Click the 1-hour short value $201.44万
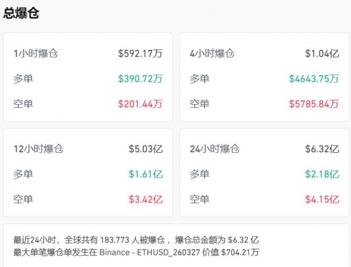351x267 pixels. tap(140, 104)
